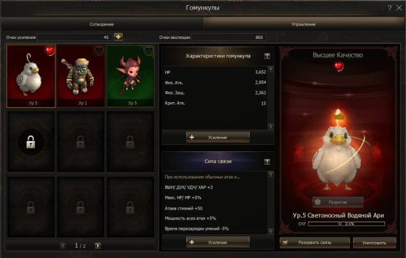
Task: Open help icon beside Сила связи
Action: 267,162
